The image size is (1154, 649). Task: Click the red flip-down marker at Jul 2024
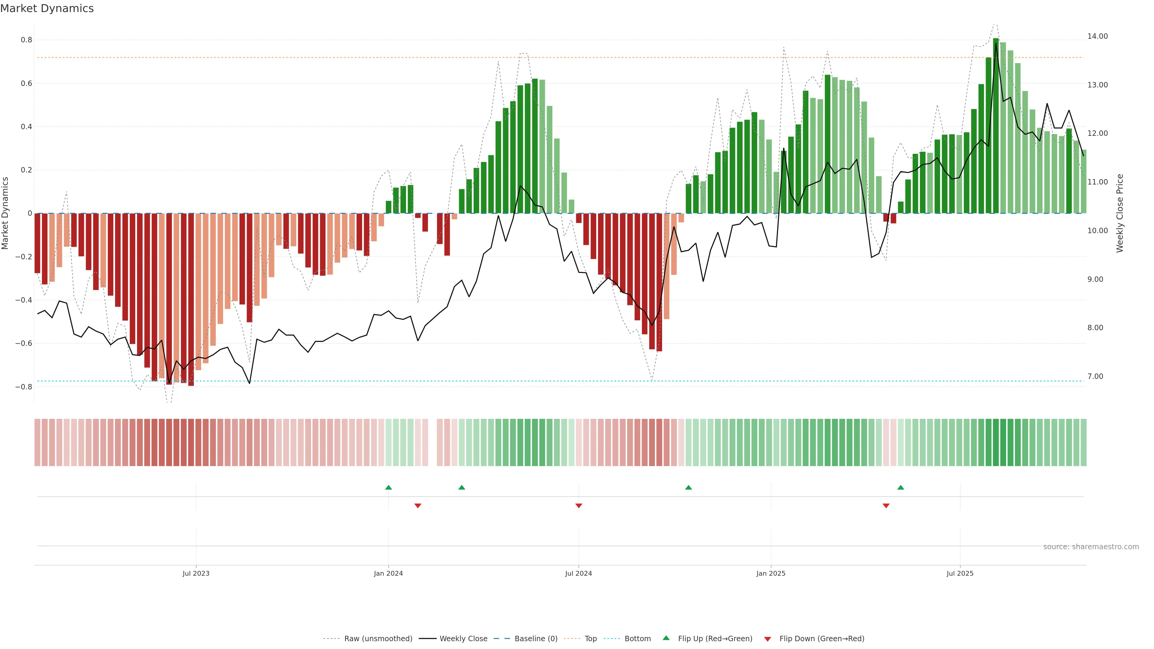[x=578, y=506]
